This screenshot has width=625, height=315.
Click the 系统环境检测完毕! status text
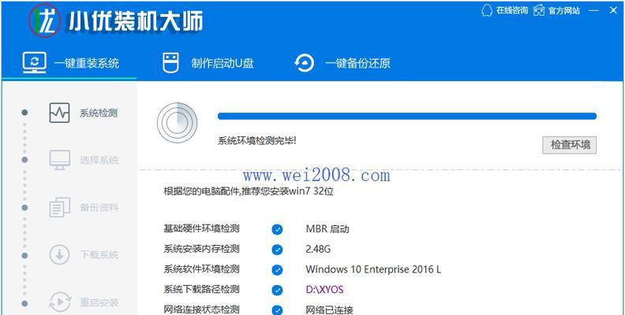pos(256,140)
